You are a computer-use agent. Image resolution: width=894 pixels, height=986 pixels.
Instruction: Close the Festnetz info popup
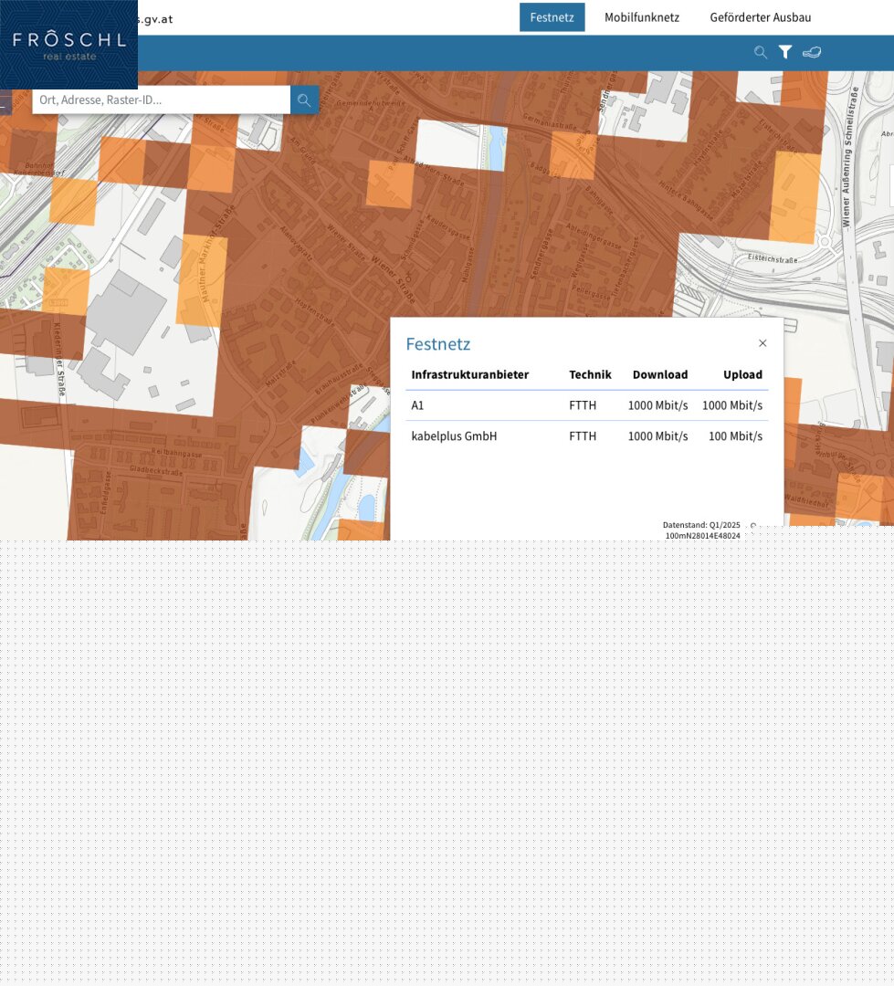[x=763, y=343]
